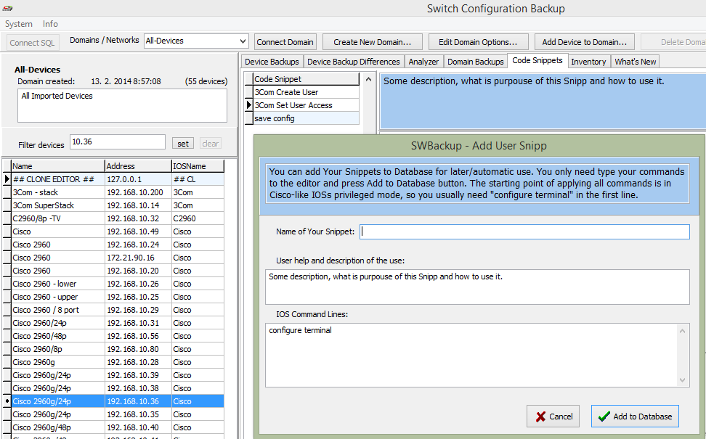The width and height of the screenshot is (706, 439).
Task: Select the save config snippet
Action: [307, 118]
